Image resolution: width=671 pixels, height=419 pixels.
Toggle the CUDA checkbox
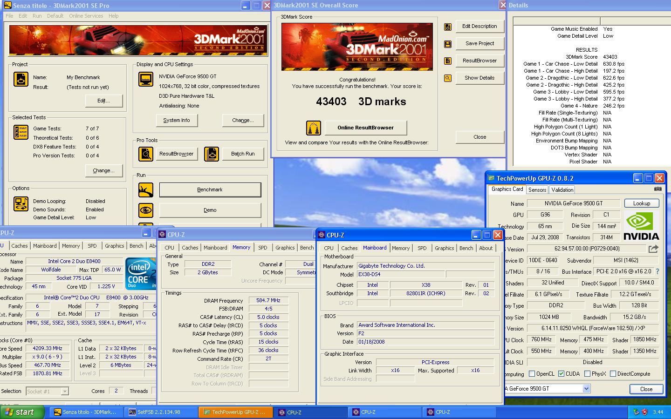point(561,373)
